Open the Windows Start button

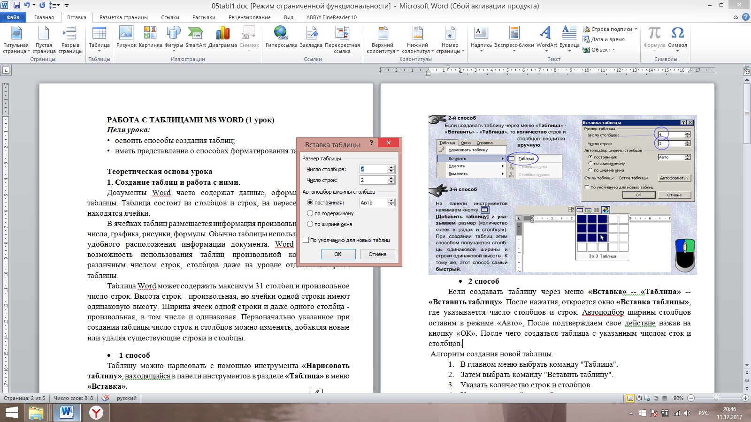tap(11, 413)
